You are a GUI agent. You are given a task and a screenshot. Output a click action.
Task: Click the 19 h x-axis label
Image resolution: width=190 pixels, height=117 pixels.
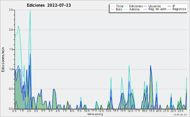152,111
